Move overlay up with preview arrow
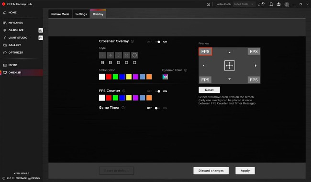311x182 pixels. point(230,52)
